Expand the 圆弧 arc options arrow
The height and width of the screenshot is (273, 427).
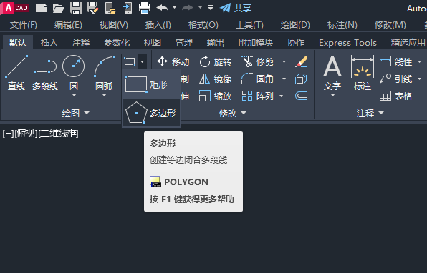click(104, 95)
